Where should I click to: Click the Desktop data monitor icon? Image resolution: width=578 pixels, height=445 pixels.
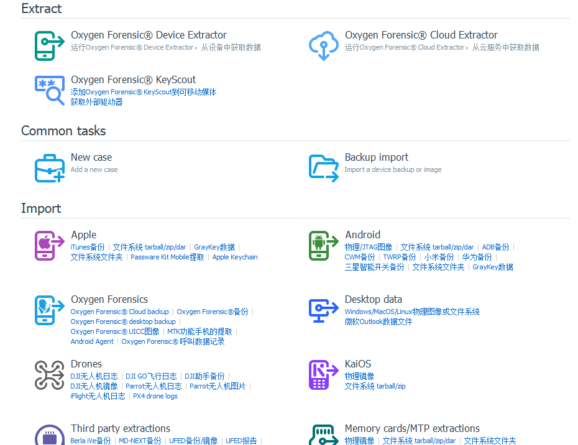tap(324, 310)
